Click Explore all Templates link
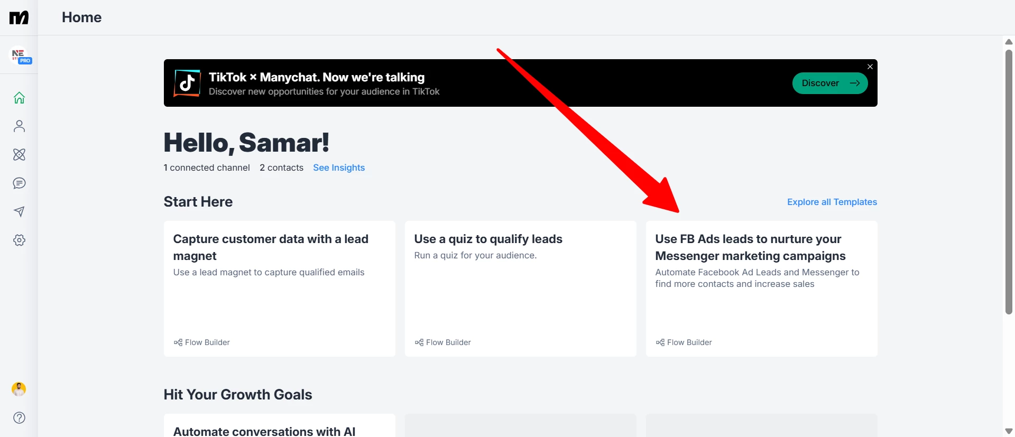1015x437 pixels. [x=832, y=202]
